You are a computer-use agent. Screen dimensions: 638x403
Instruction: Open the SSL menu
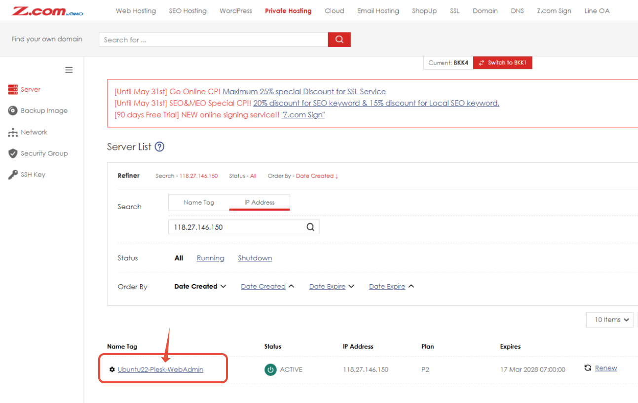pyautogui.click(x=455, y=11)
